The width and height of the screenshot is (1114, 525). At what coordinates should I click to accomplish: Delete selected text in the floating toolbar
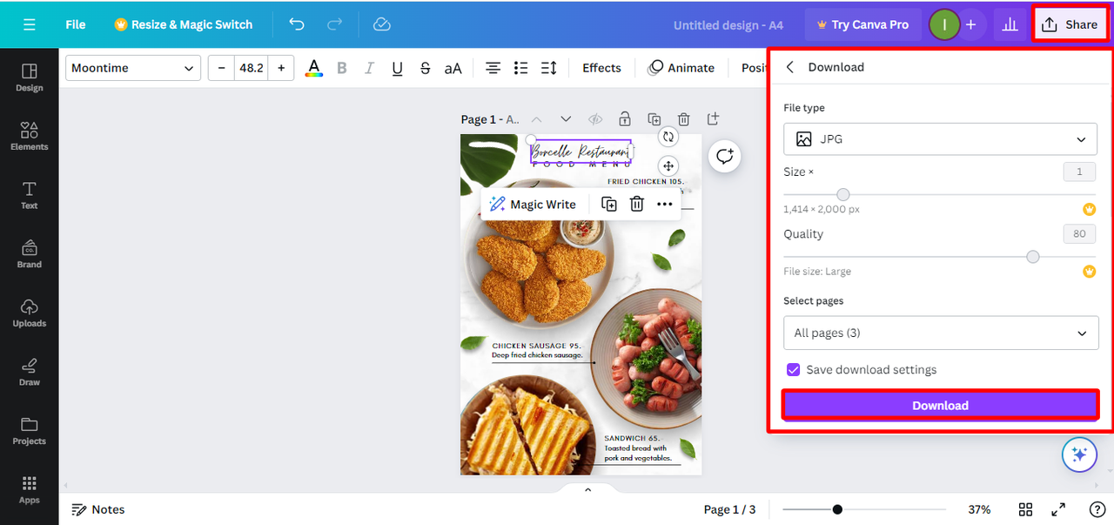637,205
